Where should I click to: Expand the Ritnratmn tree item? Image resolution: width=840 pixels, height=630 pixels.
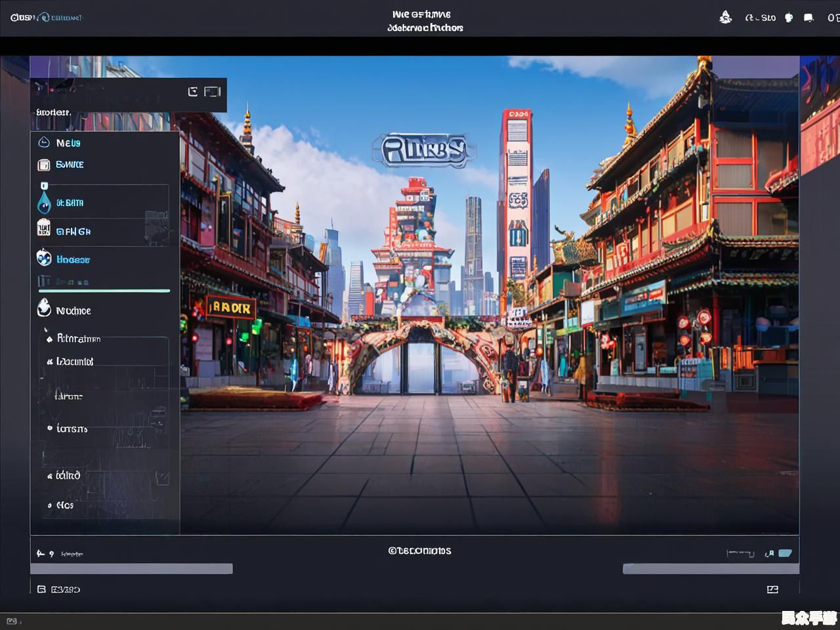click(x=49, y=339)
